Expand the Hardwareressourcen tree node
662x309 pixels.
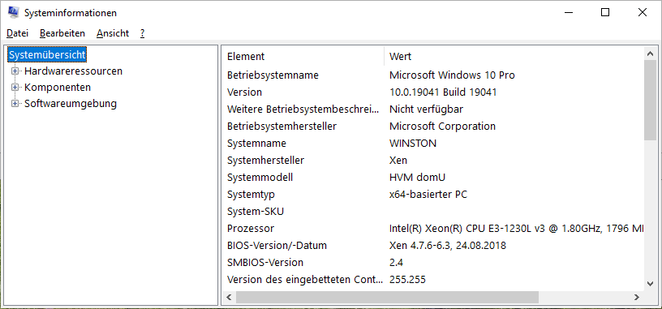[15, 71]
